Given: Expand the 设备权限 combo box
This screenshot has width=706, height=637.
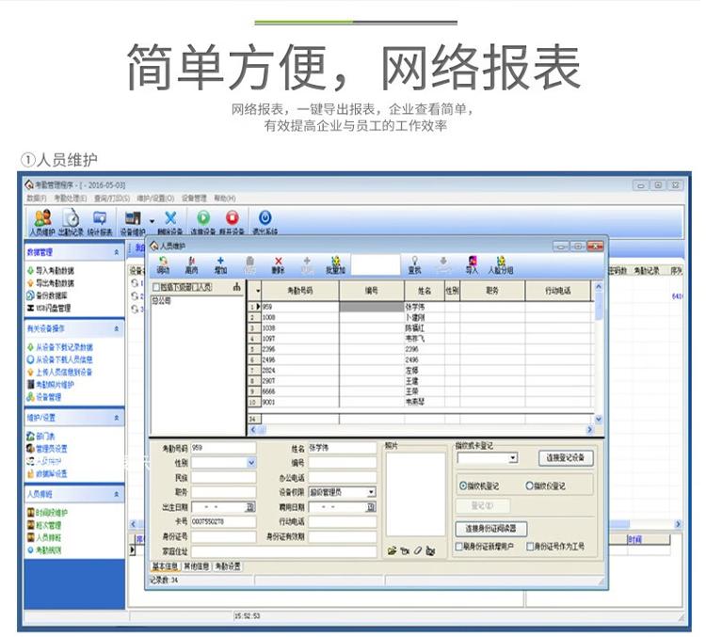Looking at the screenshot, I should tap(371, 492).
